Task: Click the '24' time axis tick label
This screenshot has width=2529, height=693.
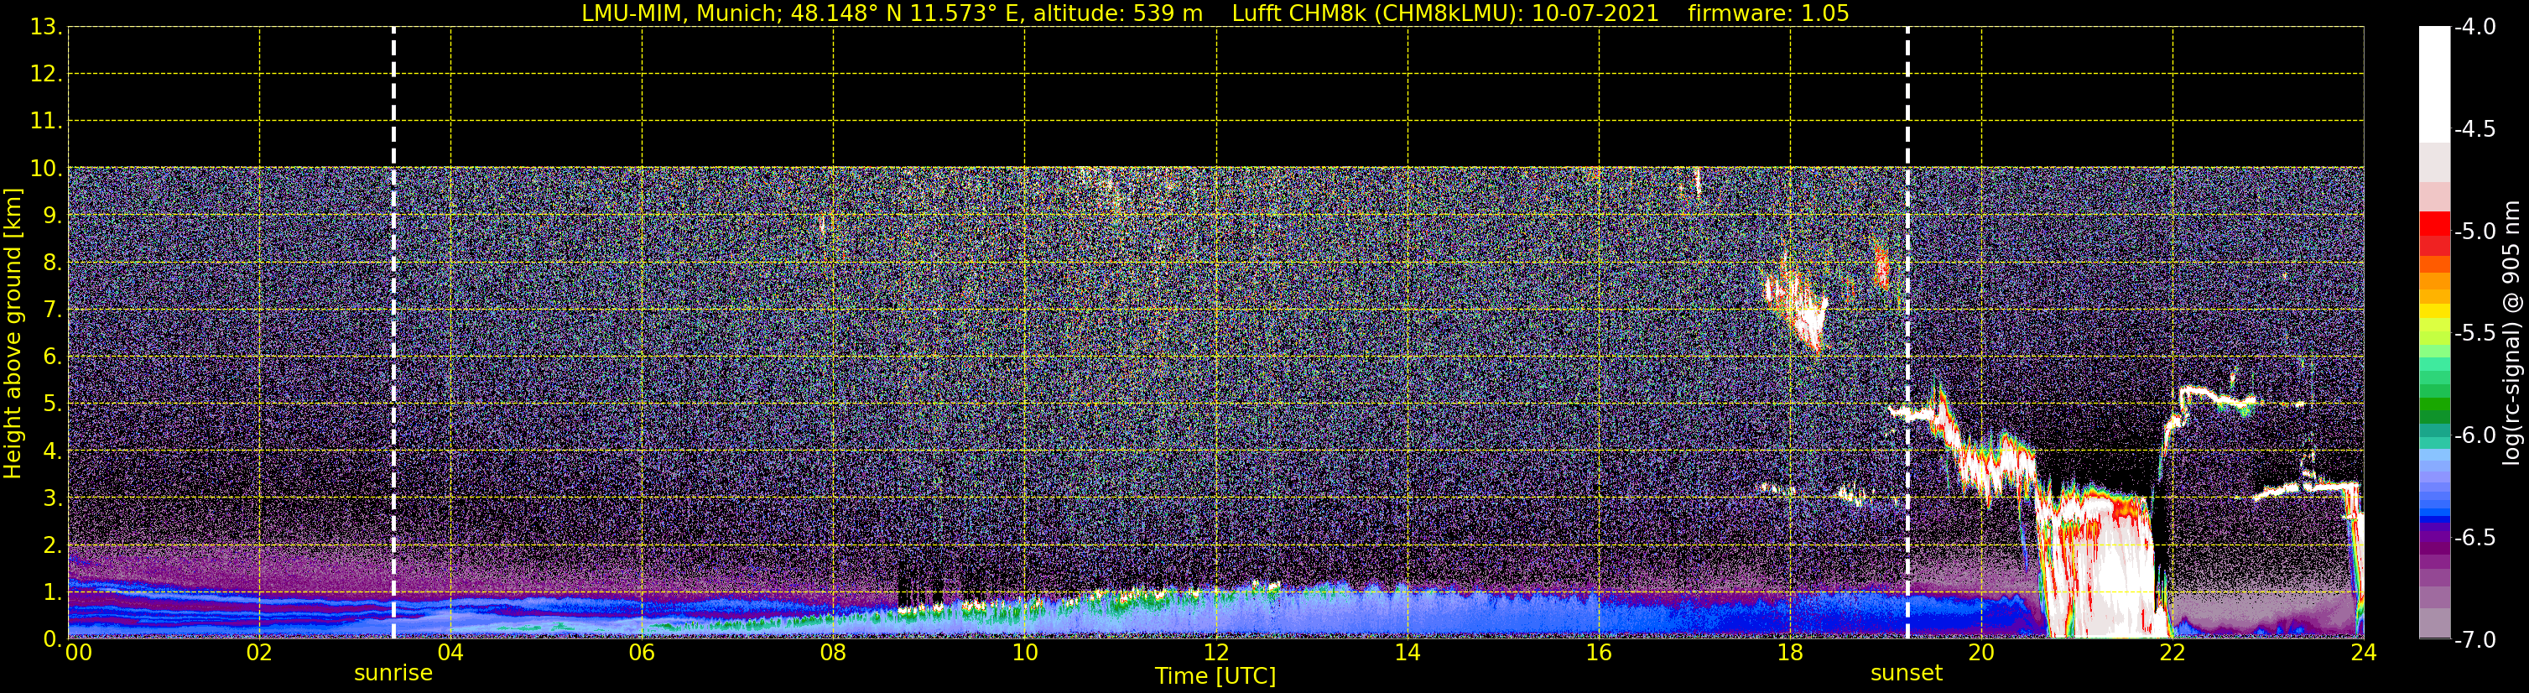Action: point(2364,653)
